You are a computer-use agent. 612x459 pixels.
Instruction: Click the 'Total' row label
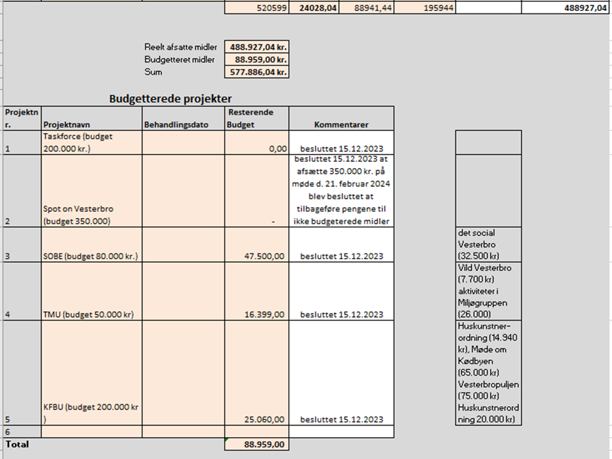tap(17, 444)
